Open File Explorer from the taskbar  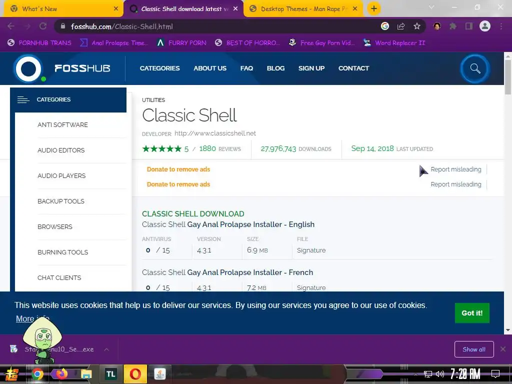point(86,374)
